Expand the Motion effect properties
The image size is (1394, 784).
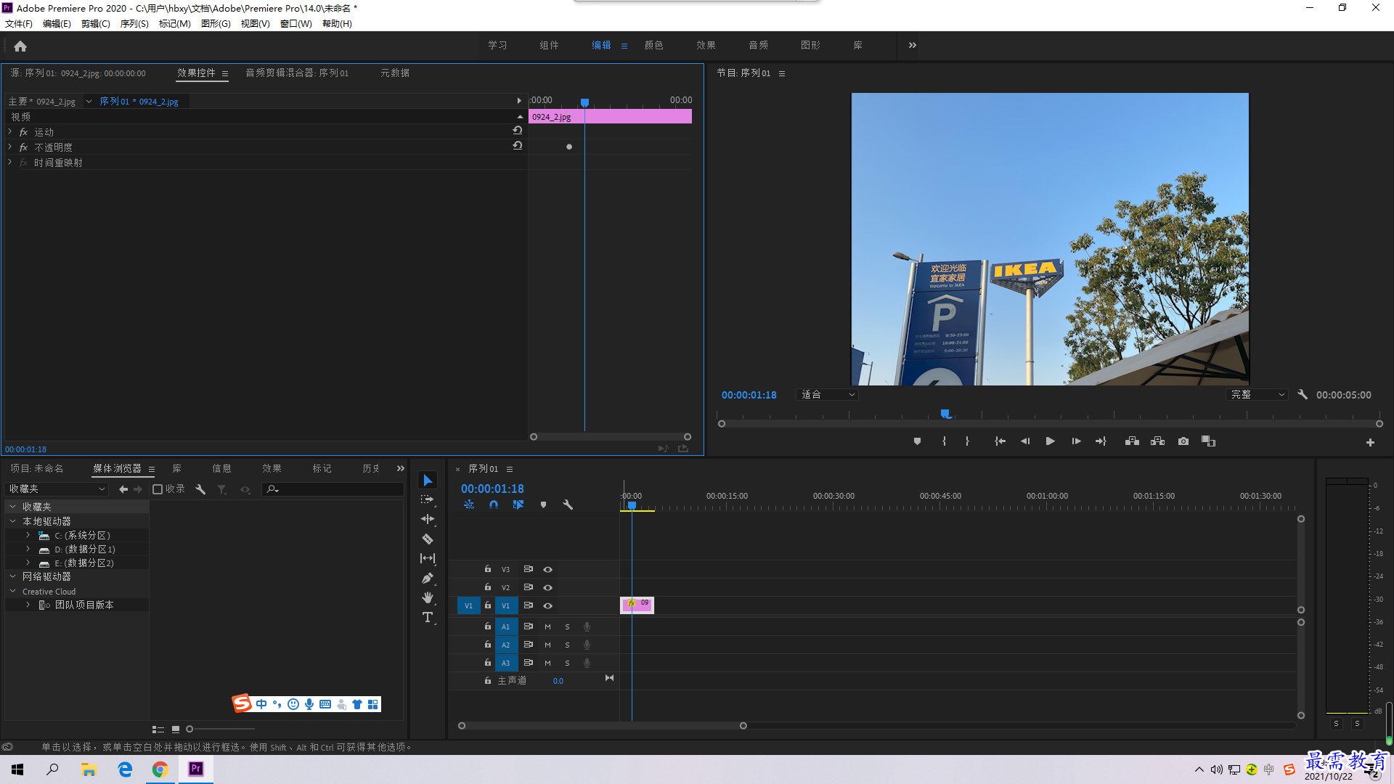10,132
